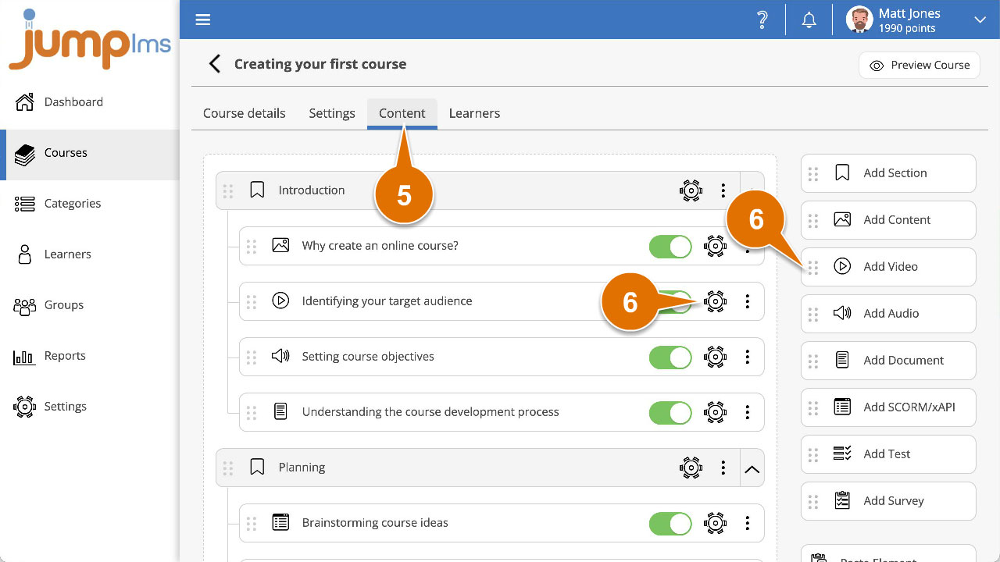Click the help question mark icon

pyautogui.click(x=762, y=20)
